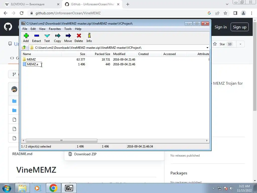Sort by the Created column header

[149, 54]
